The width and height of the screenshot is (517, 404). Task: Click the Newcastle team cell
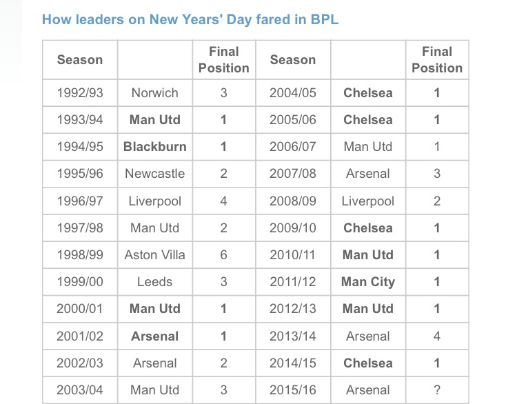point(155,174)
